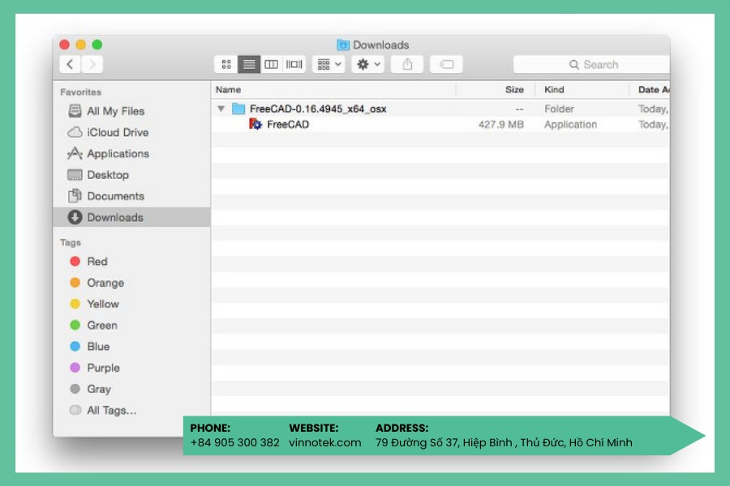
Task: Click the 427.9 MB size value
Action: (501, 124)
